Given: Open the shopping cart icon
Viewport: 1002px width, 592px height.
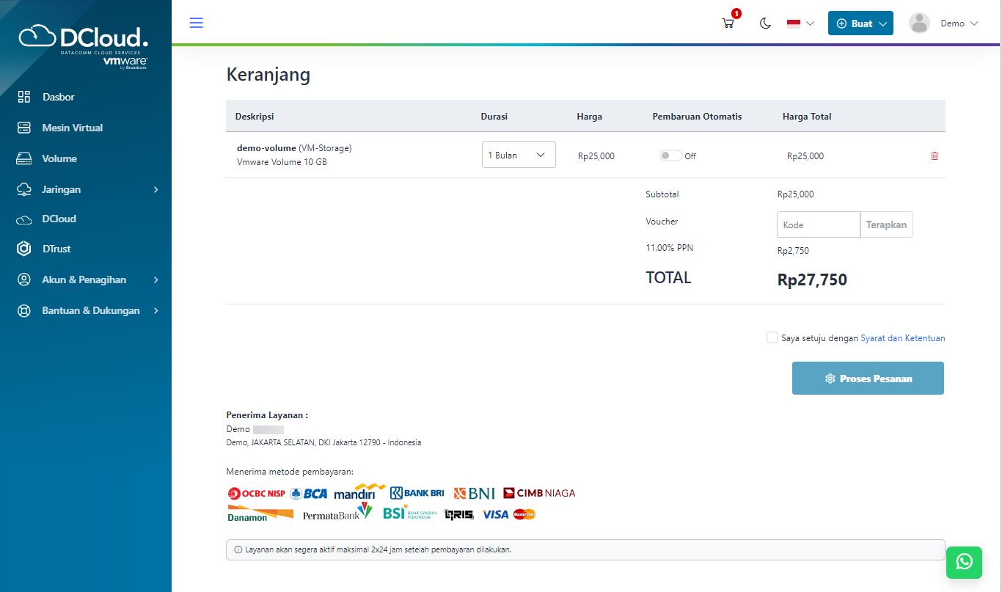Looking at the screenshot, I should point(728,23).
